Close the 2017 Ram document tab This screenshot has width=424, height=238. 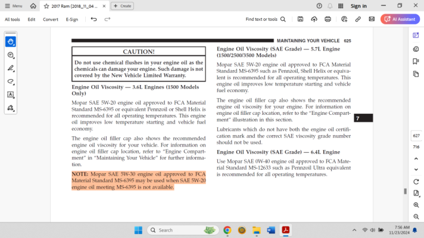click(104, 6)
